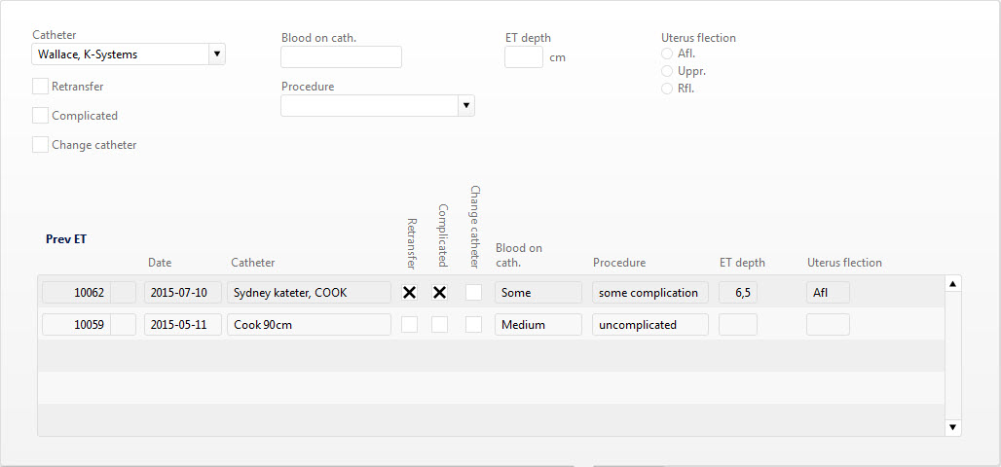Select the Afl. uterus flection radio

click(667, 54)
